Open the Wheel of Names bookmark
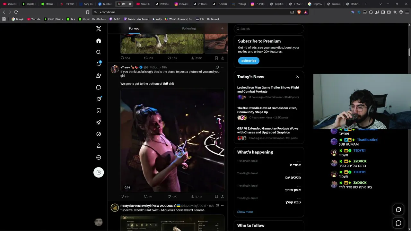 (x=179, y=19)
